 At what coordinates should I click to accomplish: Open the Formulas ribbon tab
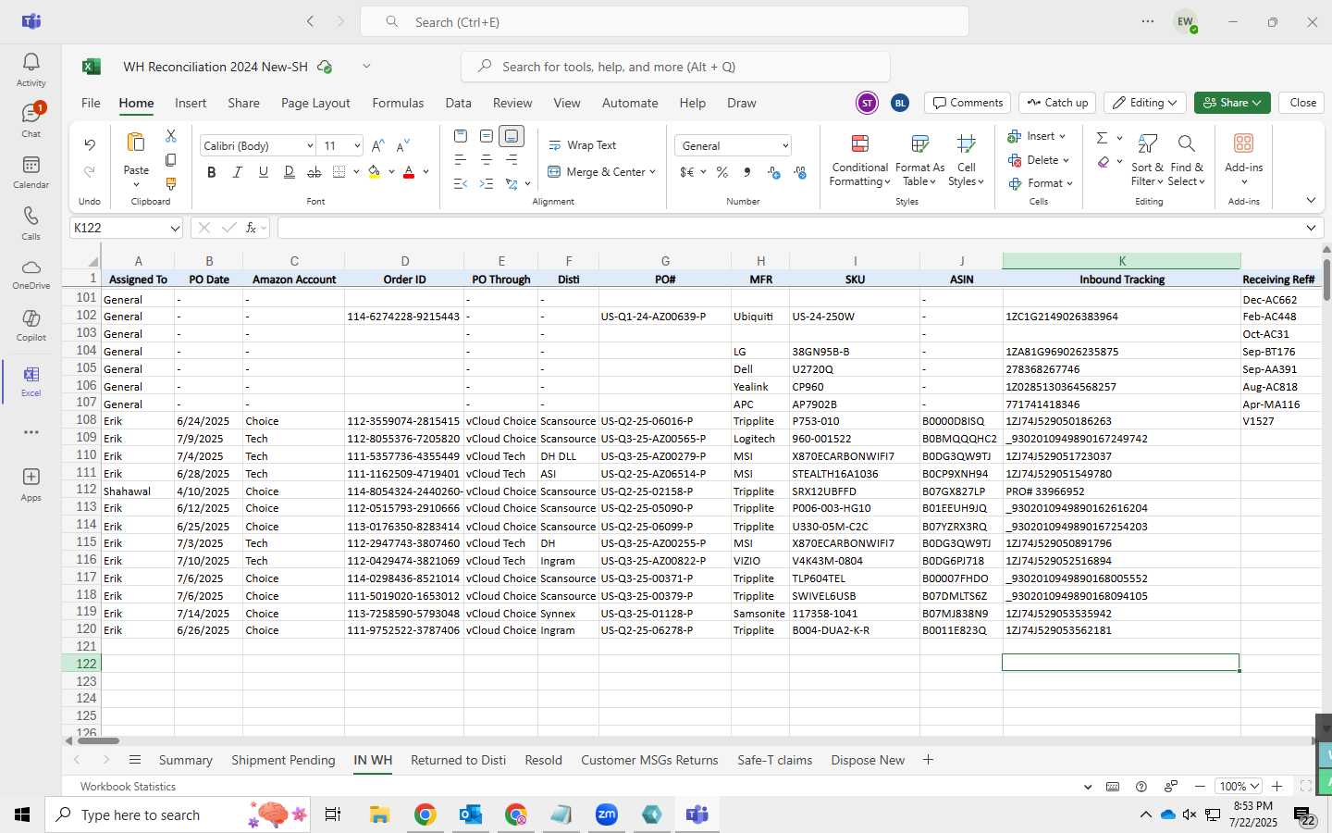pyautogui.click(x=398, y=103)
